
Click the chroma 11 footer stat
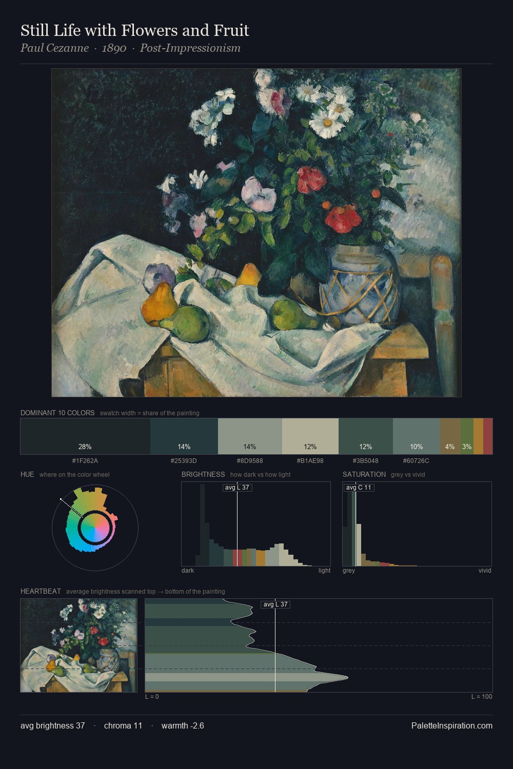(123, 725)
